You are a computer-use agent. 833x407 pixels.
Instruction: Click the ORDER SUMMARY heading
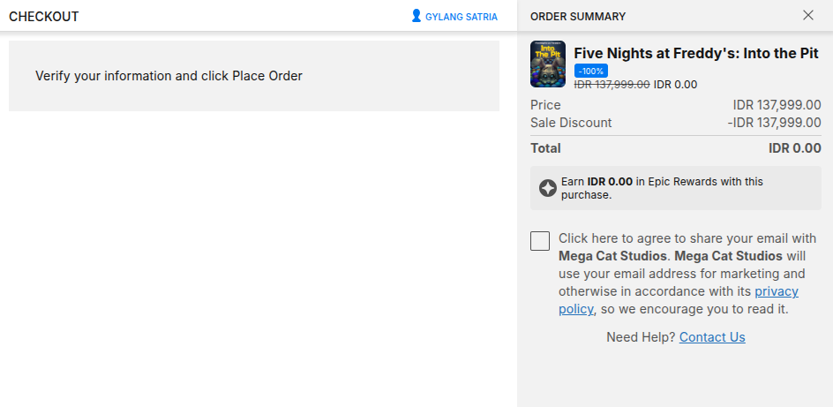(578, 17)
